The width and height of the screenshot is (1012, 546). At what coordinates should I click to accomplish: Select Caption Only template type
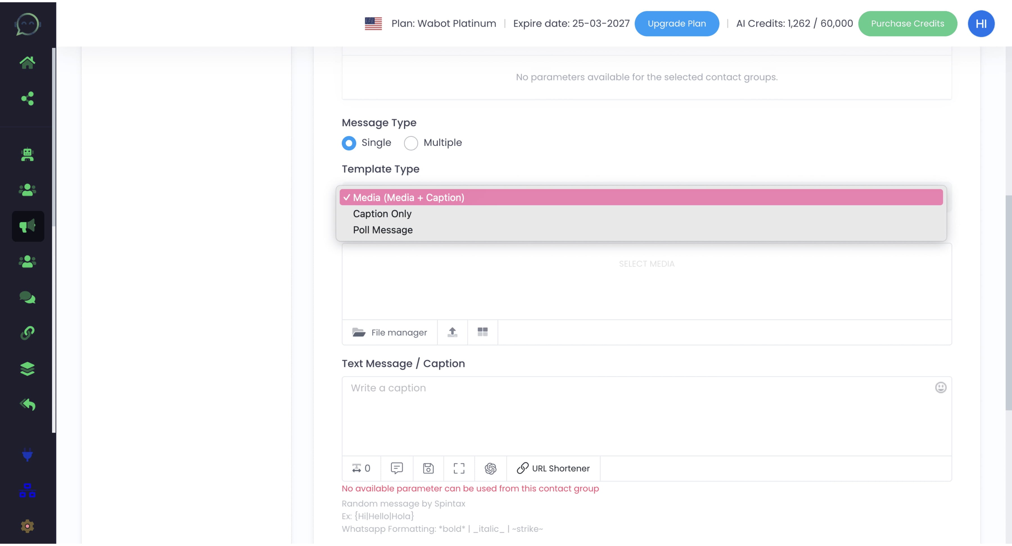pyautogui.click(x=382, y=214)
